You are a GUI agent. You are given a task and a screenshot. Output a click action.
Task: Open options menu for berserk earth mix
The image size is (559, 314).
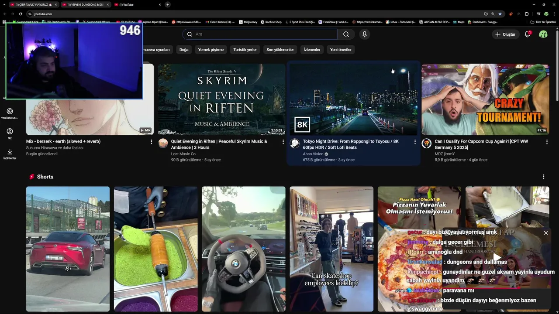click(152, 142)
